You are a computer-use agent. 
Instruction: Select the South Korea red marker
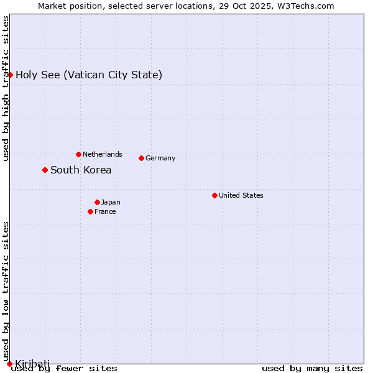[45, 170]
